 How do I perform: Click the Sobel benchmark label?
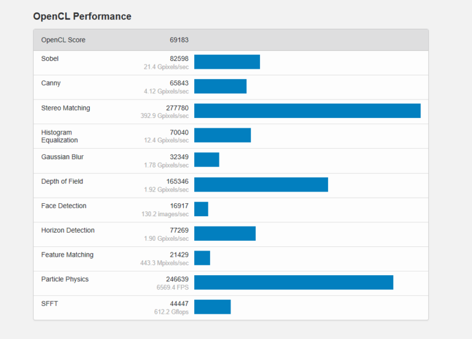click(50, 59)
